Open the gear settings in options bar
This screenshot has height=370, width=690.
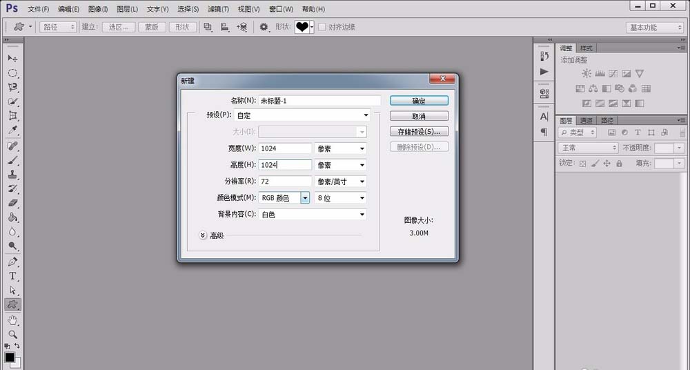point(264,28)
